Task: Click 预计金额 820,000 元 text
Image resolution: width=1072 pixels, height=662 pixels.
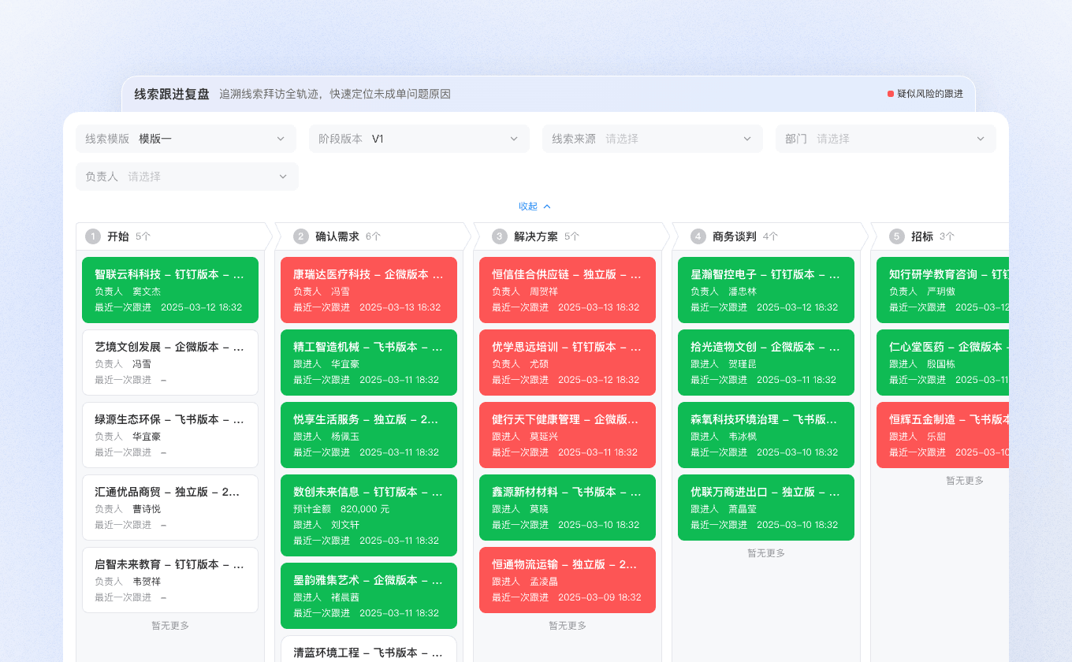Action: pyautogui.click(x=341, y=509)
